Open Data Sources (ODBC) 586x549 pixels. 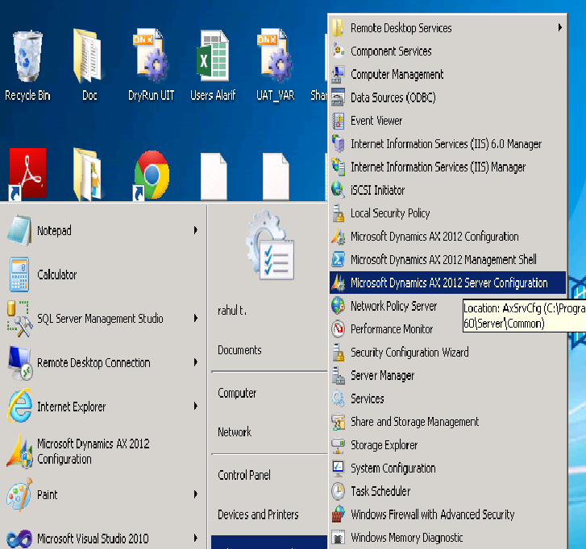(447, 97)
